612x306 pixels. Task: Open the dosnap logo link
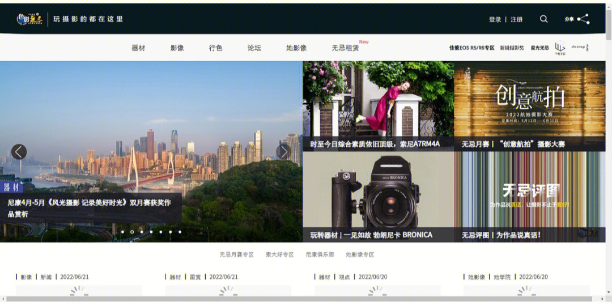pyautogui.click(x=580, y=48)
